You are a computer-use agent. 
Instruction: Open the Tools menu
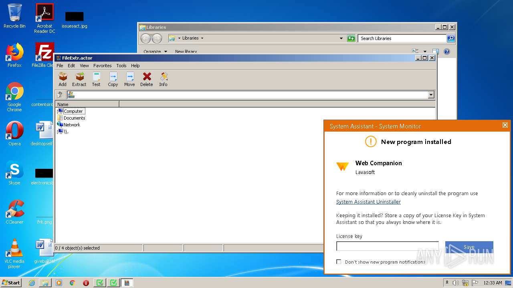click(121, 66)
